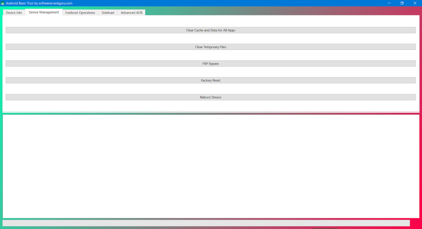Click inside the output log text area
This screenshot has height=229, width=422.
(211, 166)
